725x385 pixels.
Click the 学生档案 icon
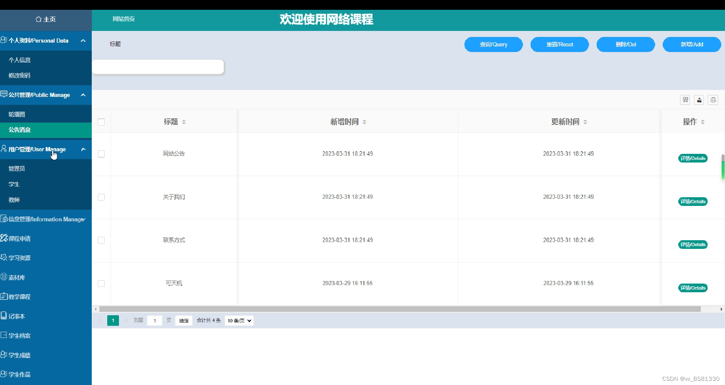4,335
